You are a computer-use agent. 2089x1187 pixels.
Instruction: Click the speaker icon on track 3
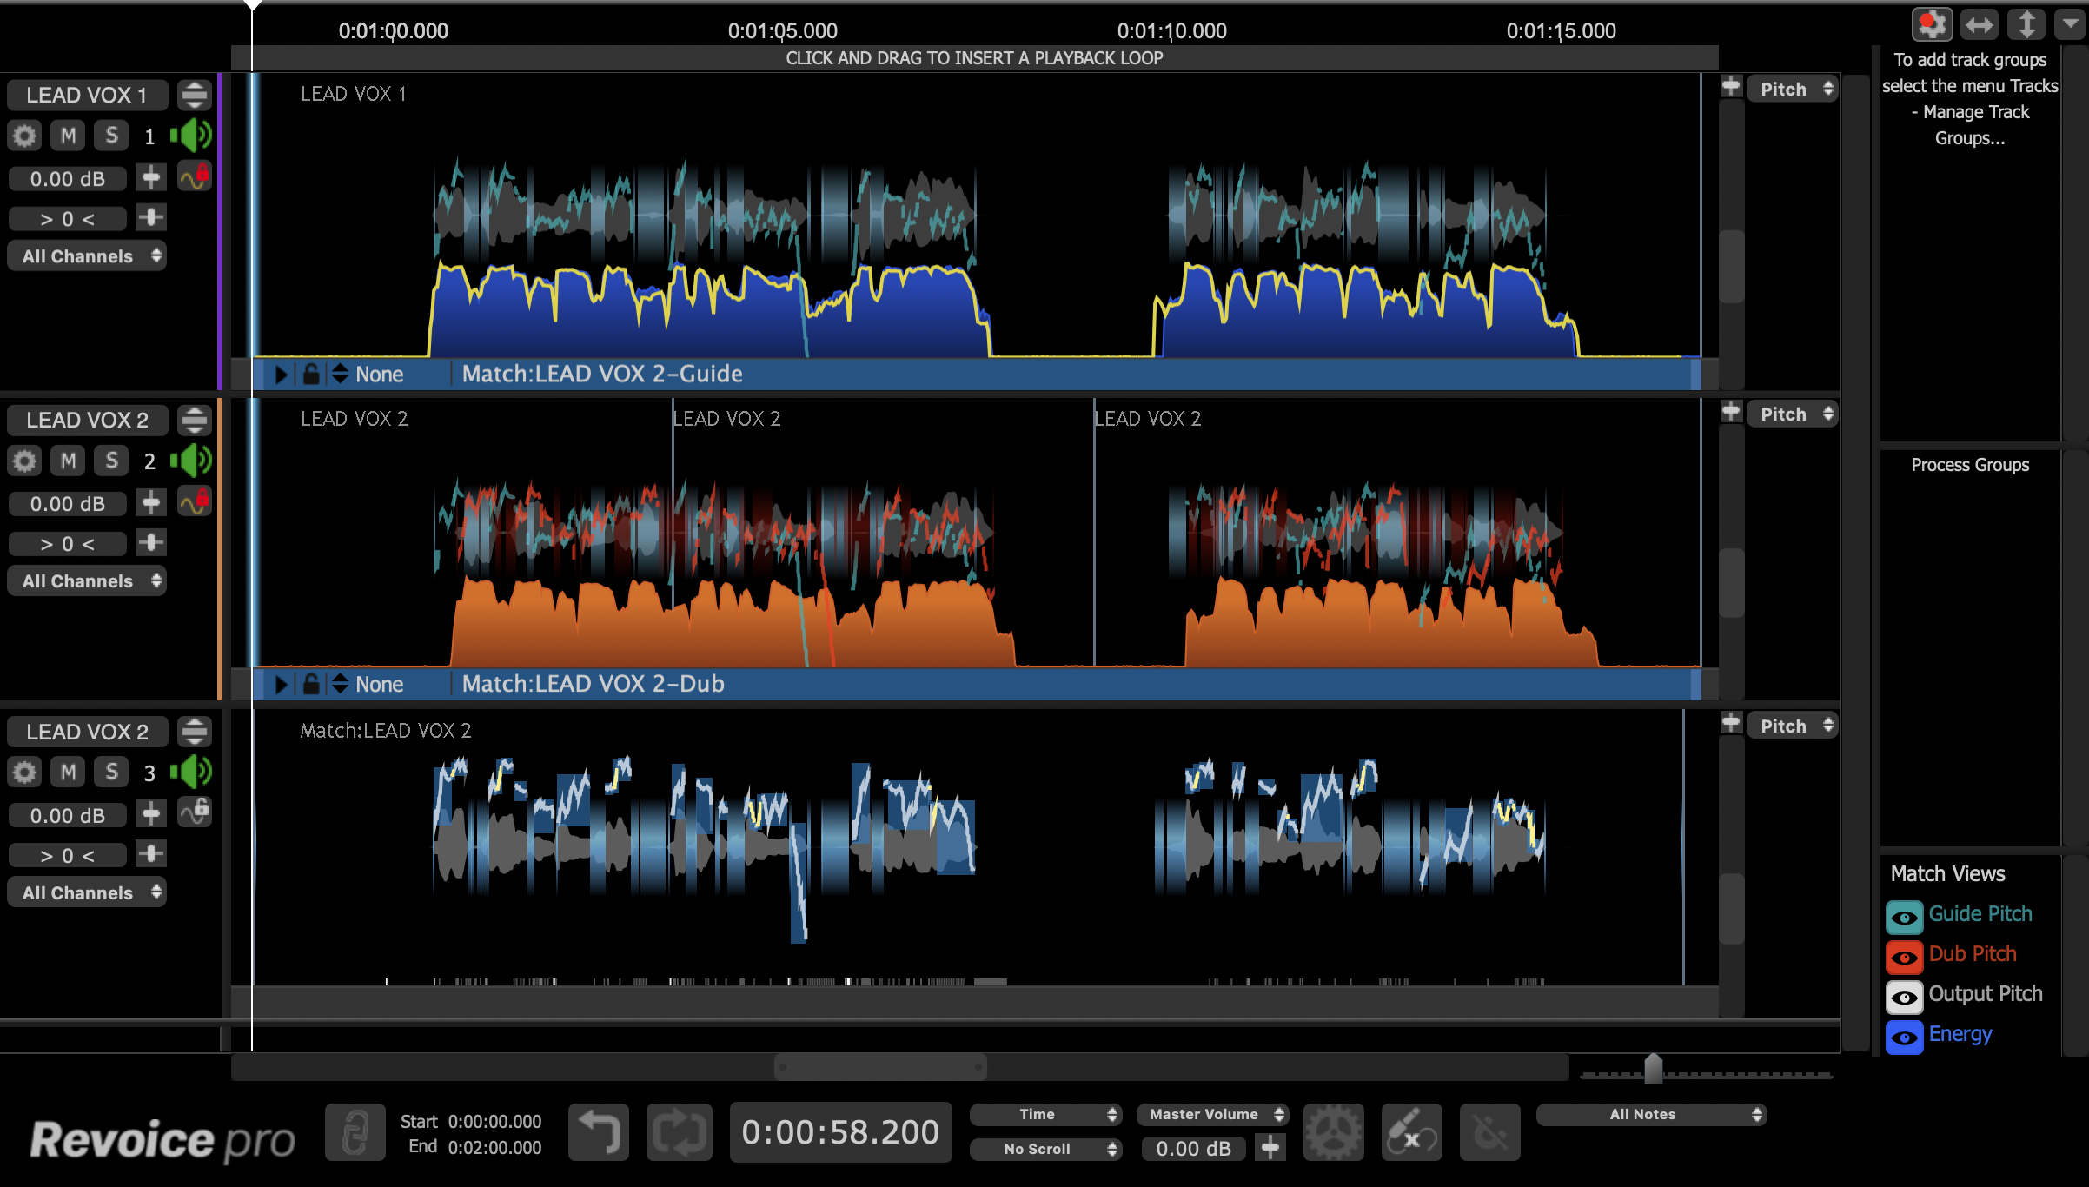pos(192,772)
